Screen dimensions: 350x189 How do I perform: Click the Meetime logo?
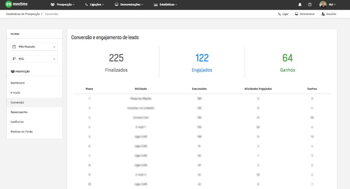pyautogui.click(x=16, y=4)
